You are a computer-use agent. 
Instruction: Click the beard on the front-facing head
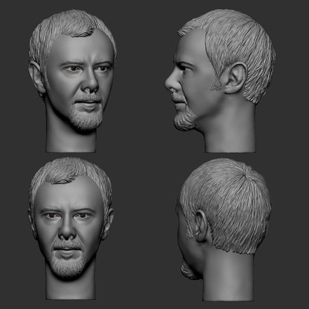pyautogui.click(x=68, y=266)
